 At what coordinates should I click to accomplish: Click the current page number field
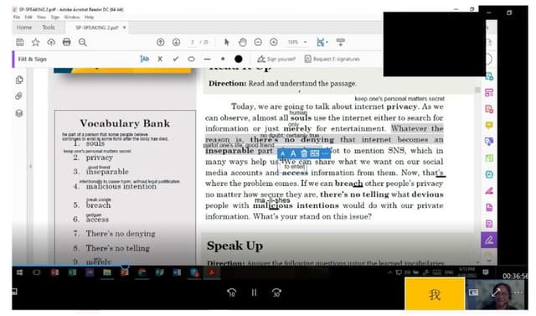click(x=193, y=42)
